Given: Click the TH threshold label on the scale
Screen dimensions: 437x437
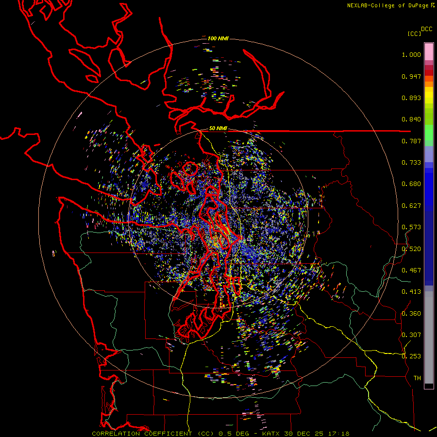Looking at the screenshot, I should click(x=417, y=378).
